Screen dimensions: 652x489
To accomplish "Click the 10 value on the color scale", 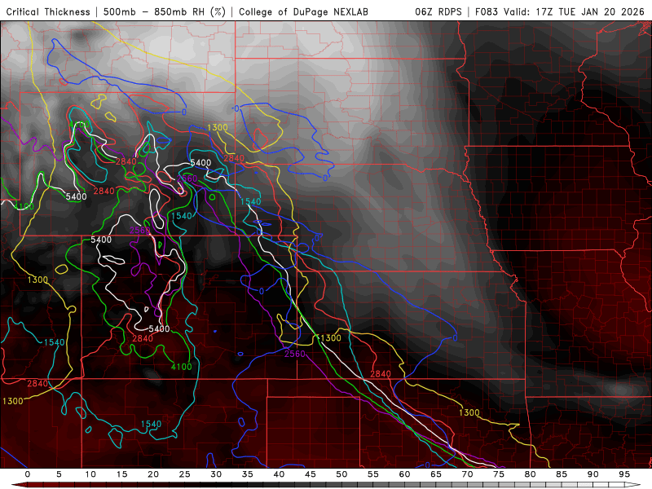I will (90, 474).
